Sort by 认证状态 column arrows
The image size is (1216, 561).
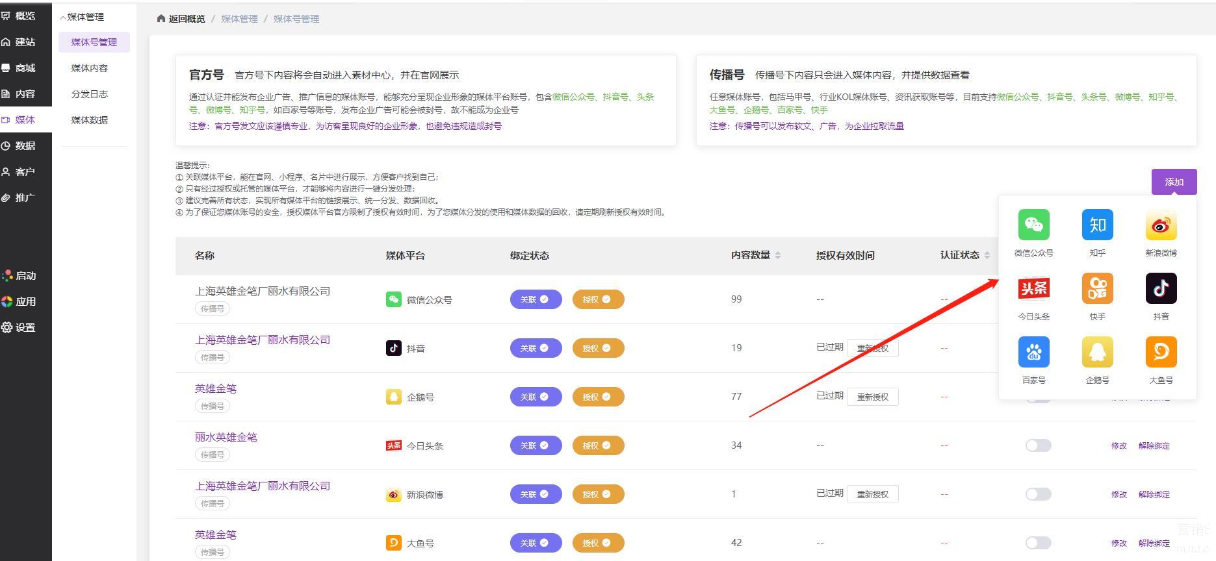(x=987, y=256)
